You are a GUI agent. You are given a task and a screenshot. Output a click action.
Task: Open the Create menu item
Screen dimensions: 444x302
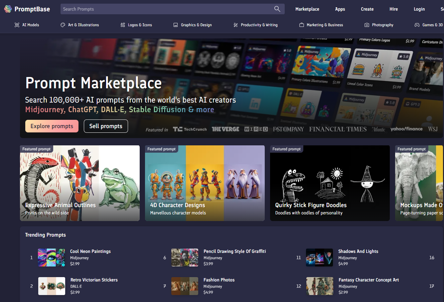point(367,9)
